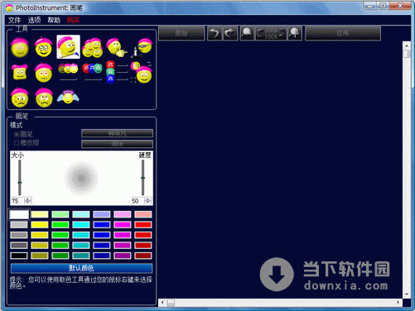Pick the dark red swatch in bottom row
The height and width of the screenshot is (311, 415).
[143, 256]
